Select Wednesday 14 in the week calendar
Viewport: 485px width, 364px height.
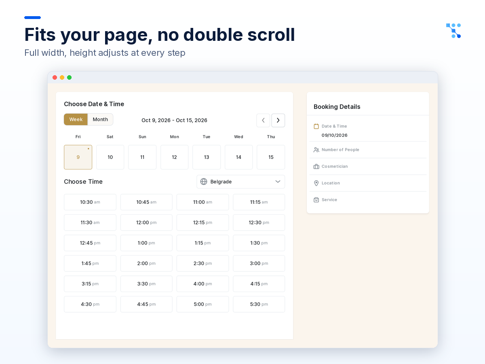(x=238, y=157)
